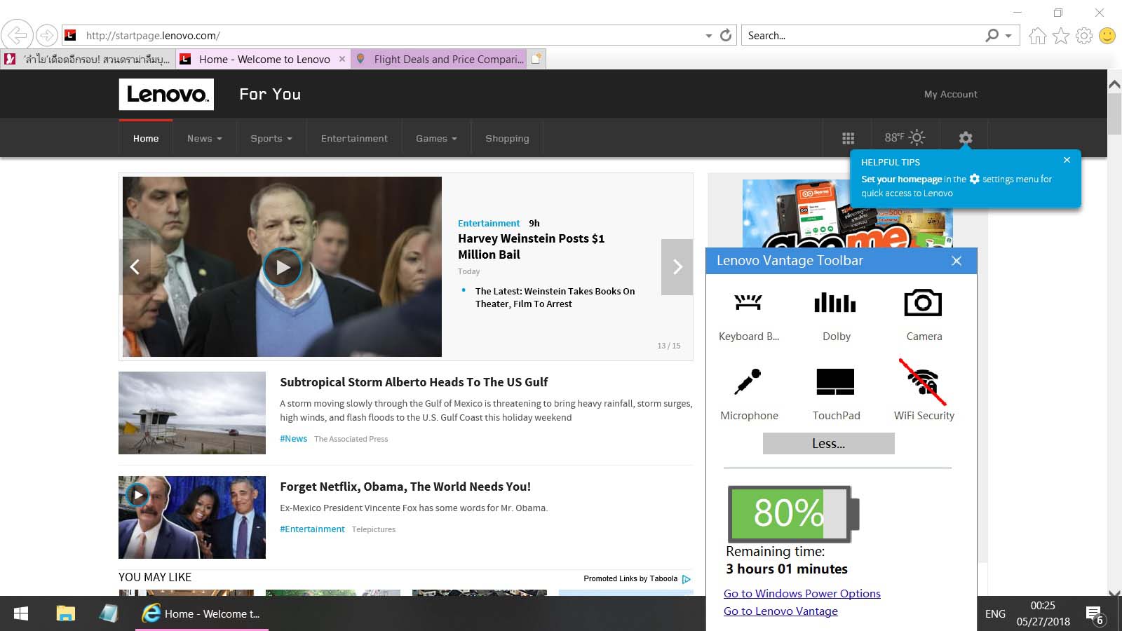This screenshot has width=1122, height=631.
Task: Close the Home - Welcome to Lenovo tab
Action: point(342,59)
